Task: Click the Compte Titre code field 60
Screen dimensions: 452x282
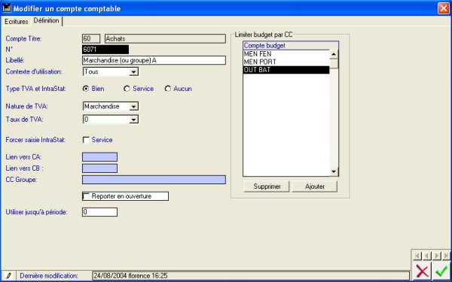Action: [91, 39]
